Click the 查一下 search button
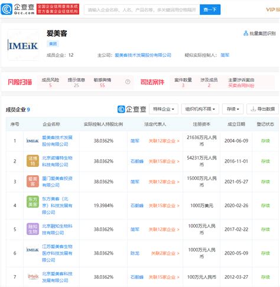Image resolution: width=280 pixels, height=287 pixels. tap(210, 9)
